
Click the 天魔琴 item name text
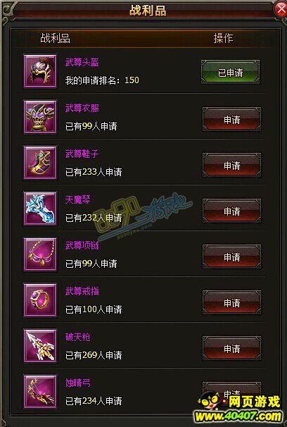click(77, 199)
